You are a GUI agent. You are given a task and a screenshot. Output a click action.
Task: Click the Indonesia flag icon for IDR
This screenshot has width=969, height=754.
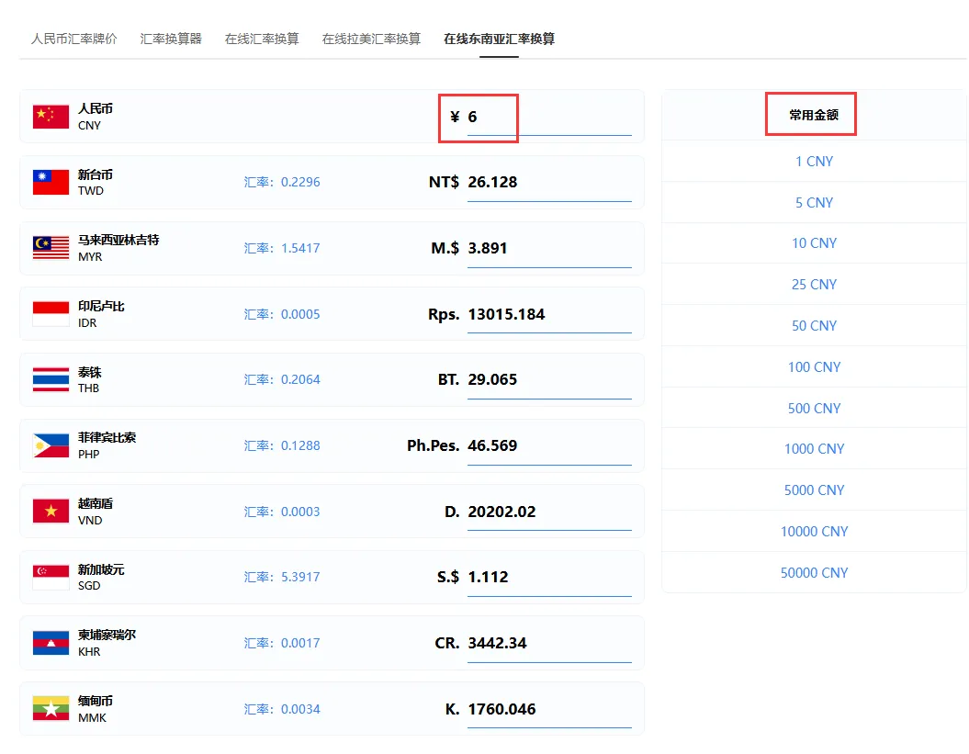point(51,314)
